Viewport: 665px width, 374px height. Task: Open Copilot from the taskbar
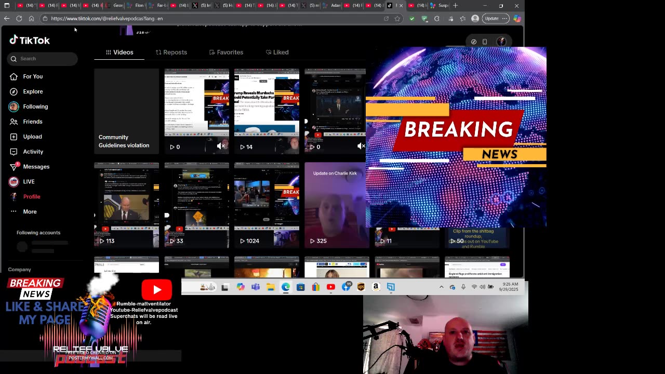240,287
